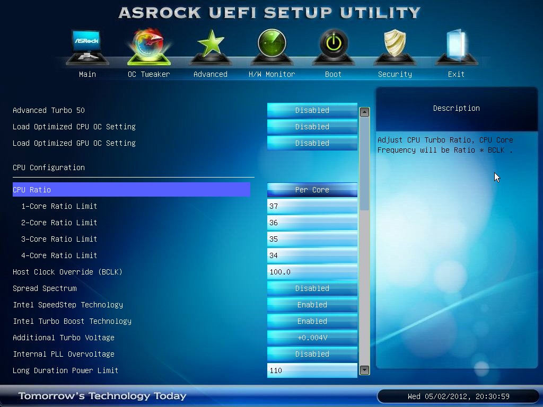Screen dimensions: 543x407
Task: Open the CPU Ratio Per Core selector
Action: click(312, 190)
